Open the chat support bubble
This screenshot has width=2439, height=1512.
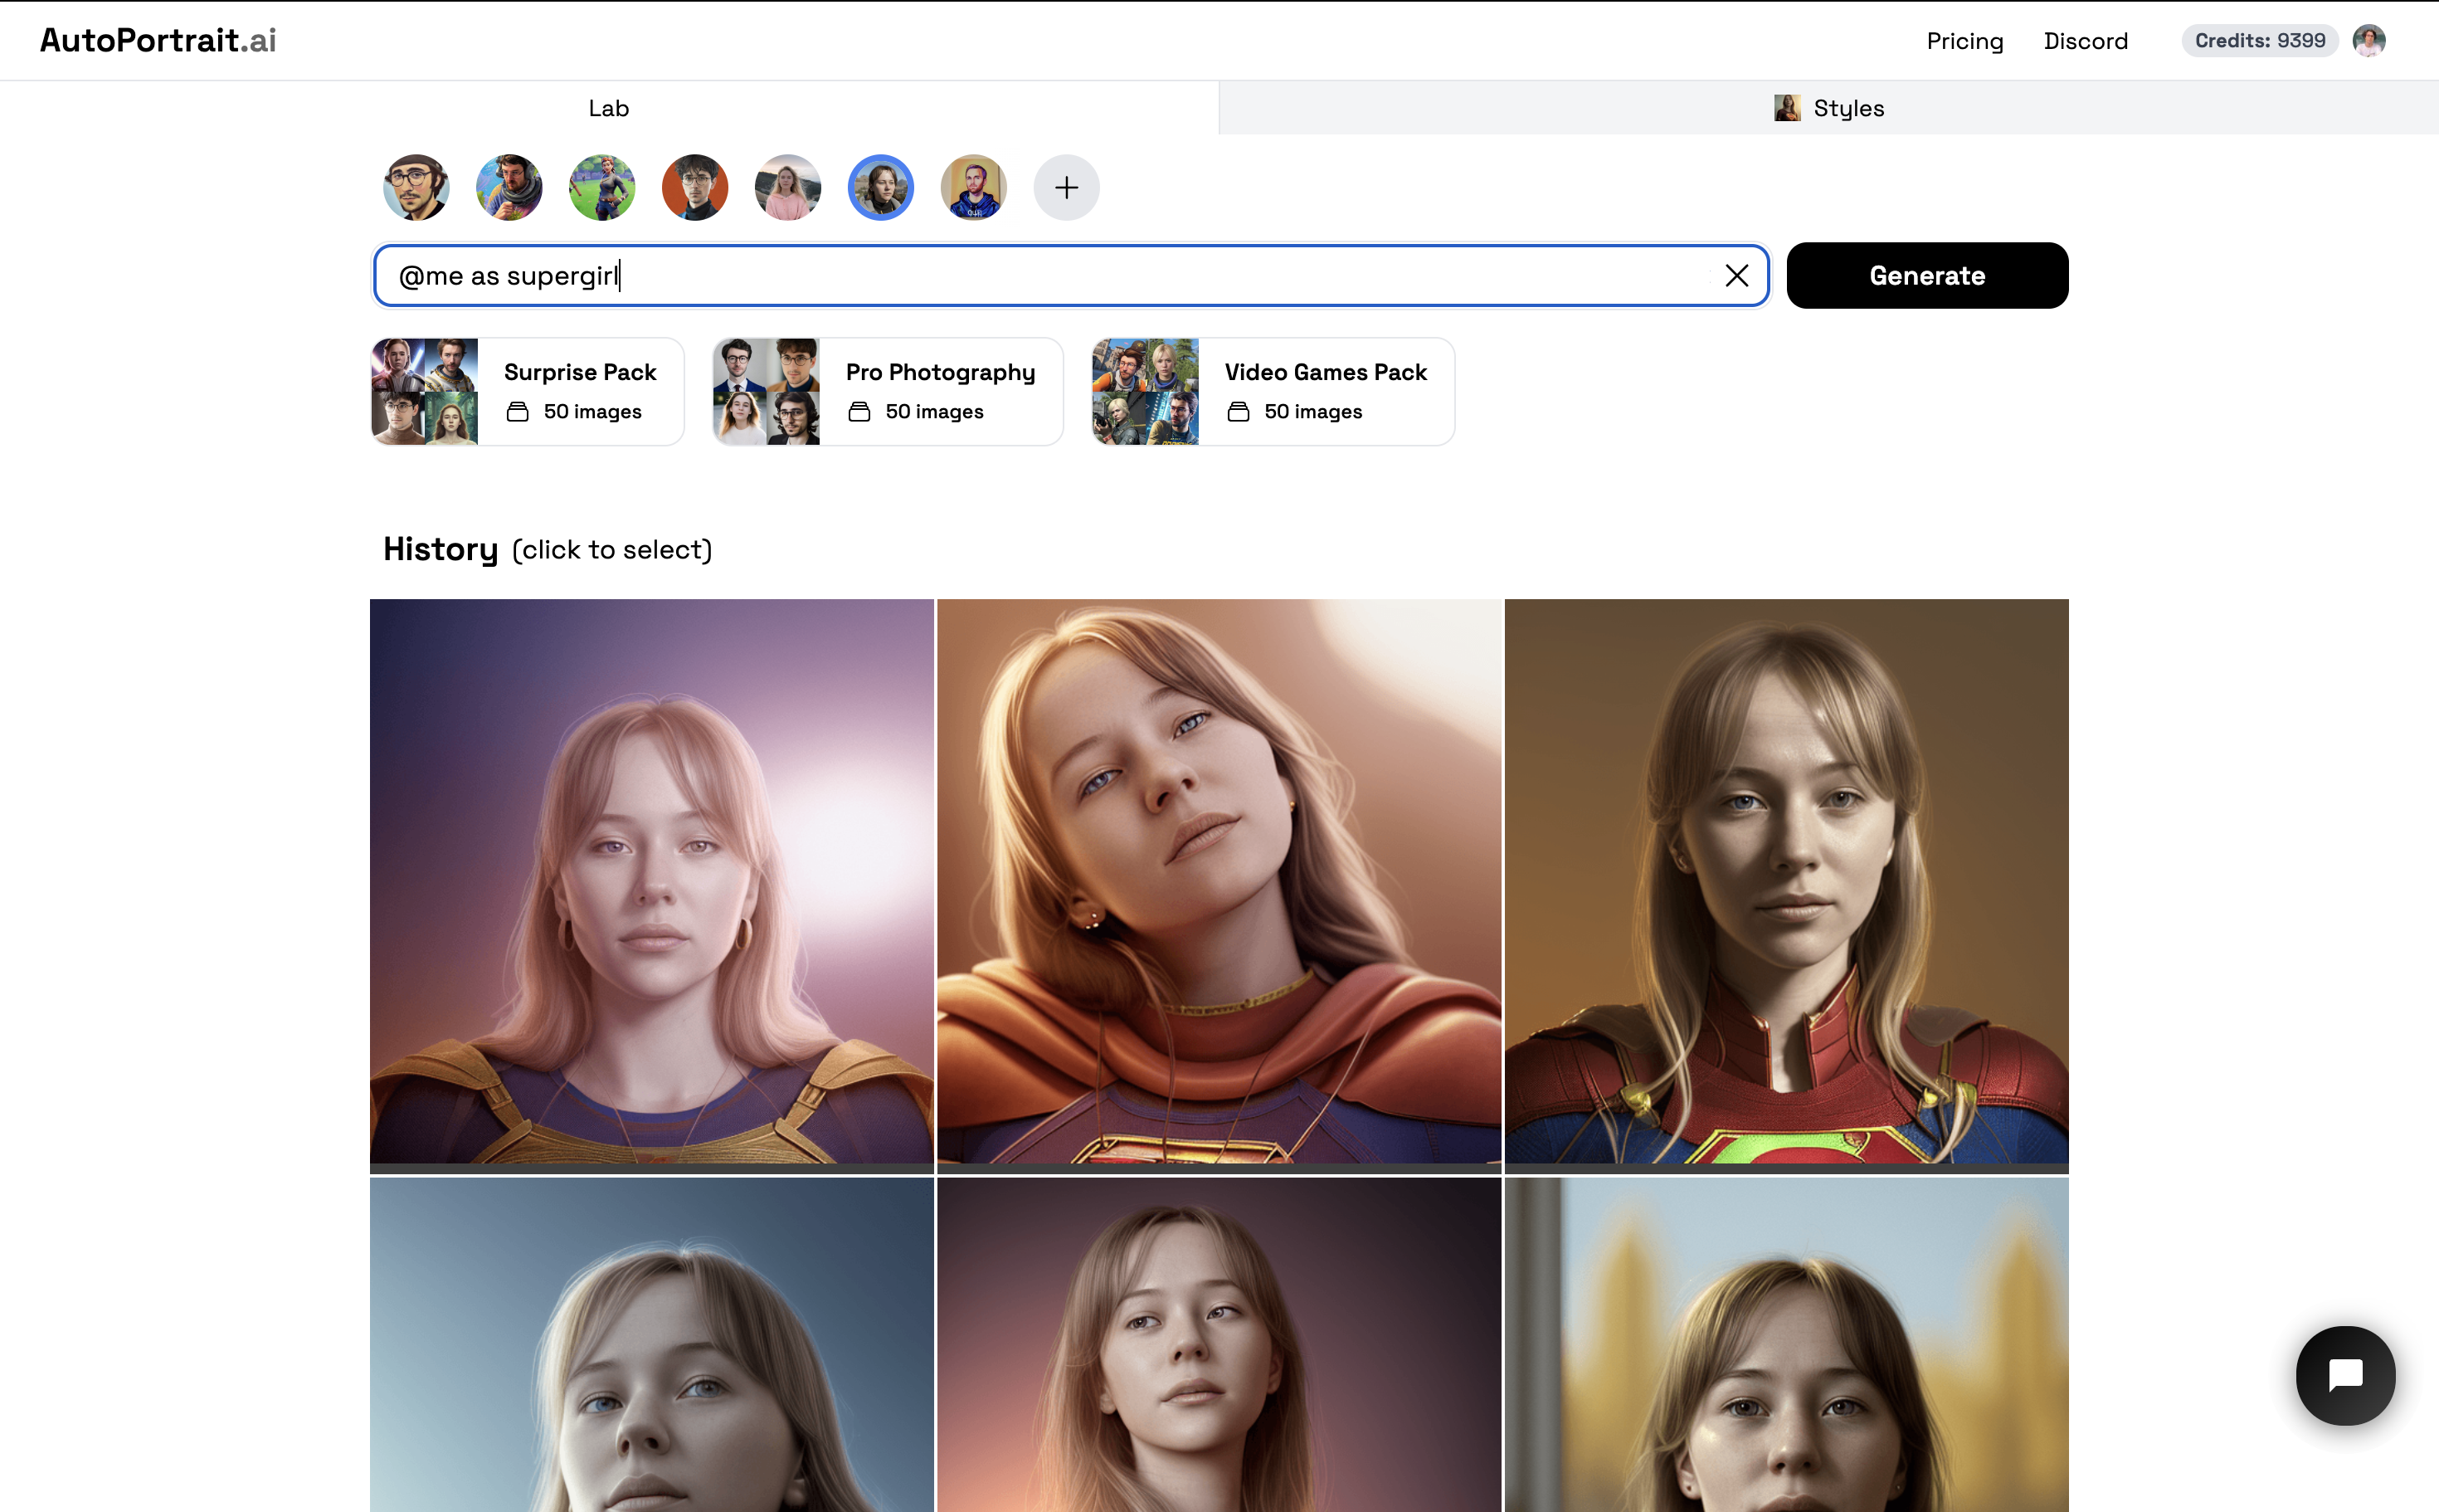(2344, 1375)
